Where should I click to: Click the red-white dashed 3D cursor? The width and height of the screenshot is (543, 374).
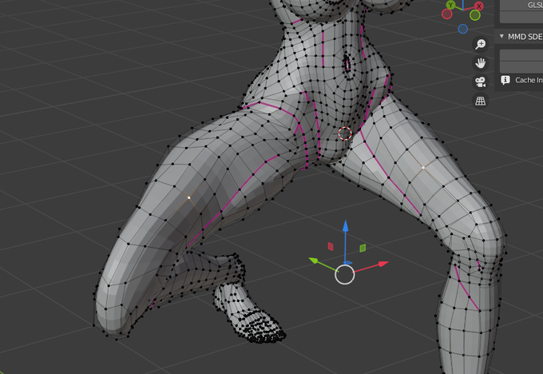click(345, 133)
